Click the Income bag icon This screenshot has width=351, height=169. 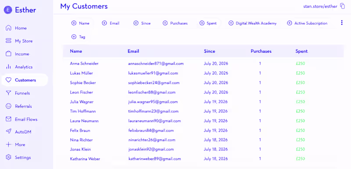pyautogui.click(x=8, y=54)
